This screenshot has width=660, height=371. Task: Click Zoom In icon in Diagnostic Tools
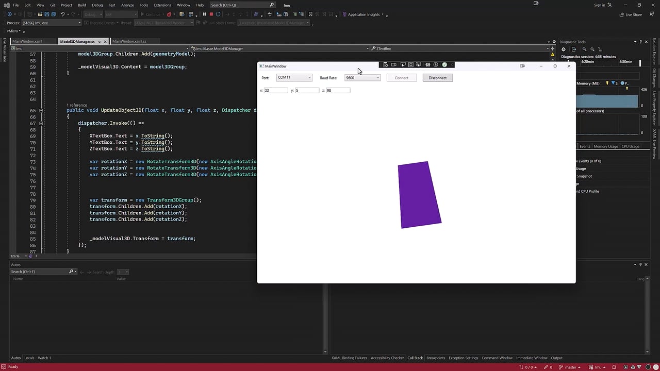(584, 49)
